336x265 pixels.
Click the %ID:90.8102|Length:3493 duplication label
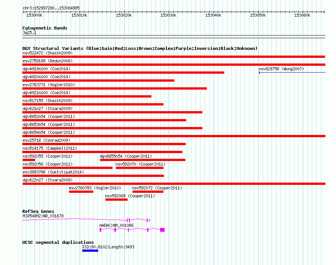108,247
